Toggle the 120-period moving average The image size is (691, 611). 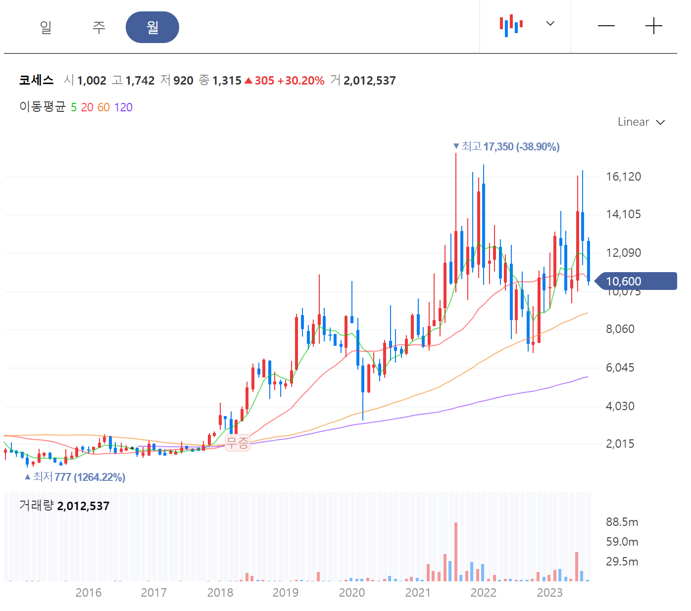123,107
